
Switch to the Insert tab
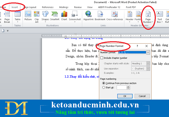click(x=15, y=7)
